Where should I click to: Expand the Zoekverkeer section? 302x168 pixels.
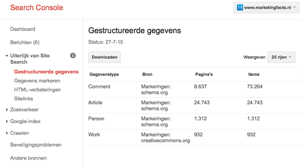(x=24, y=110)
